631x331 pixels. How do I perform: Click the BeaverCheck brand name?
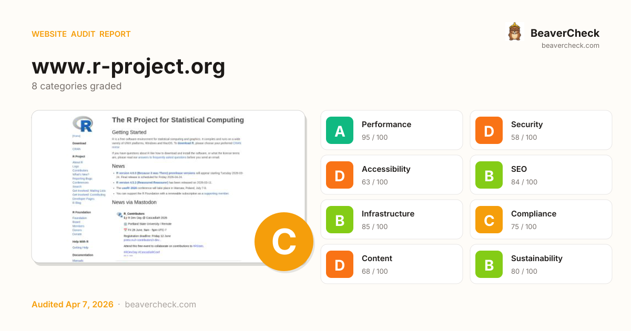[565, 33]
